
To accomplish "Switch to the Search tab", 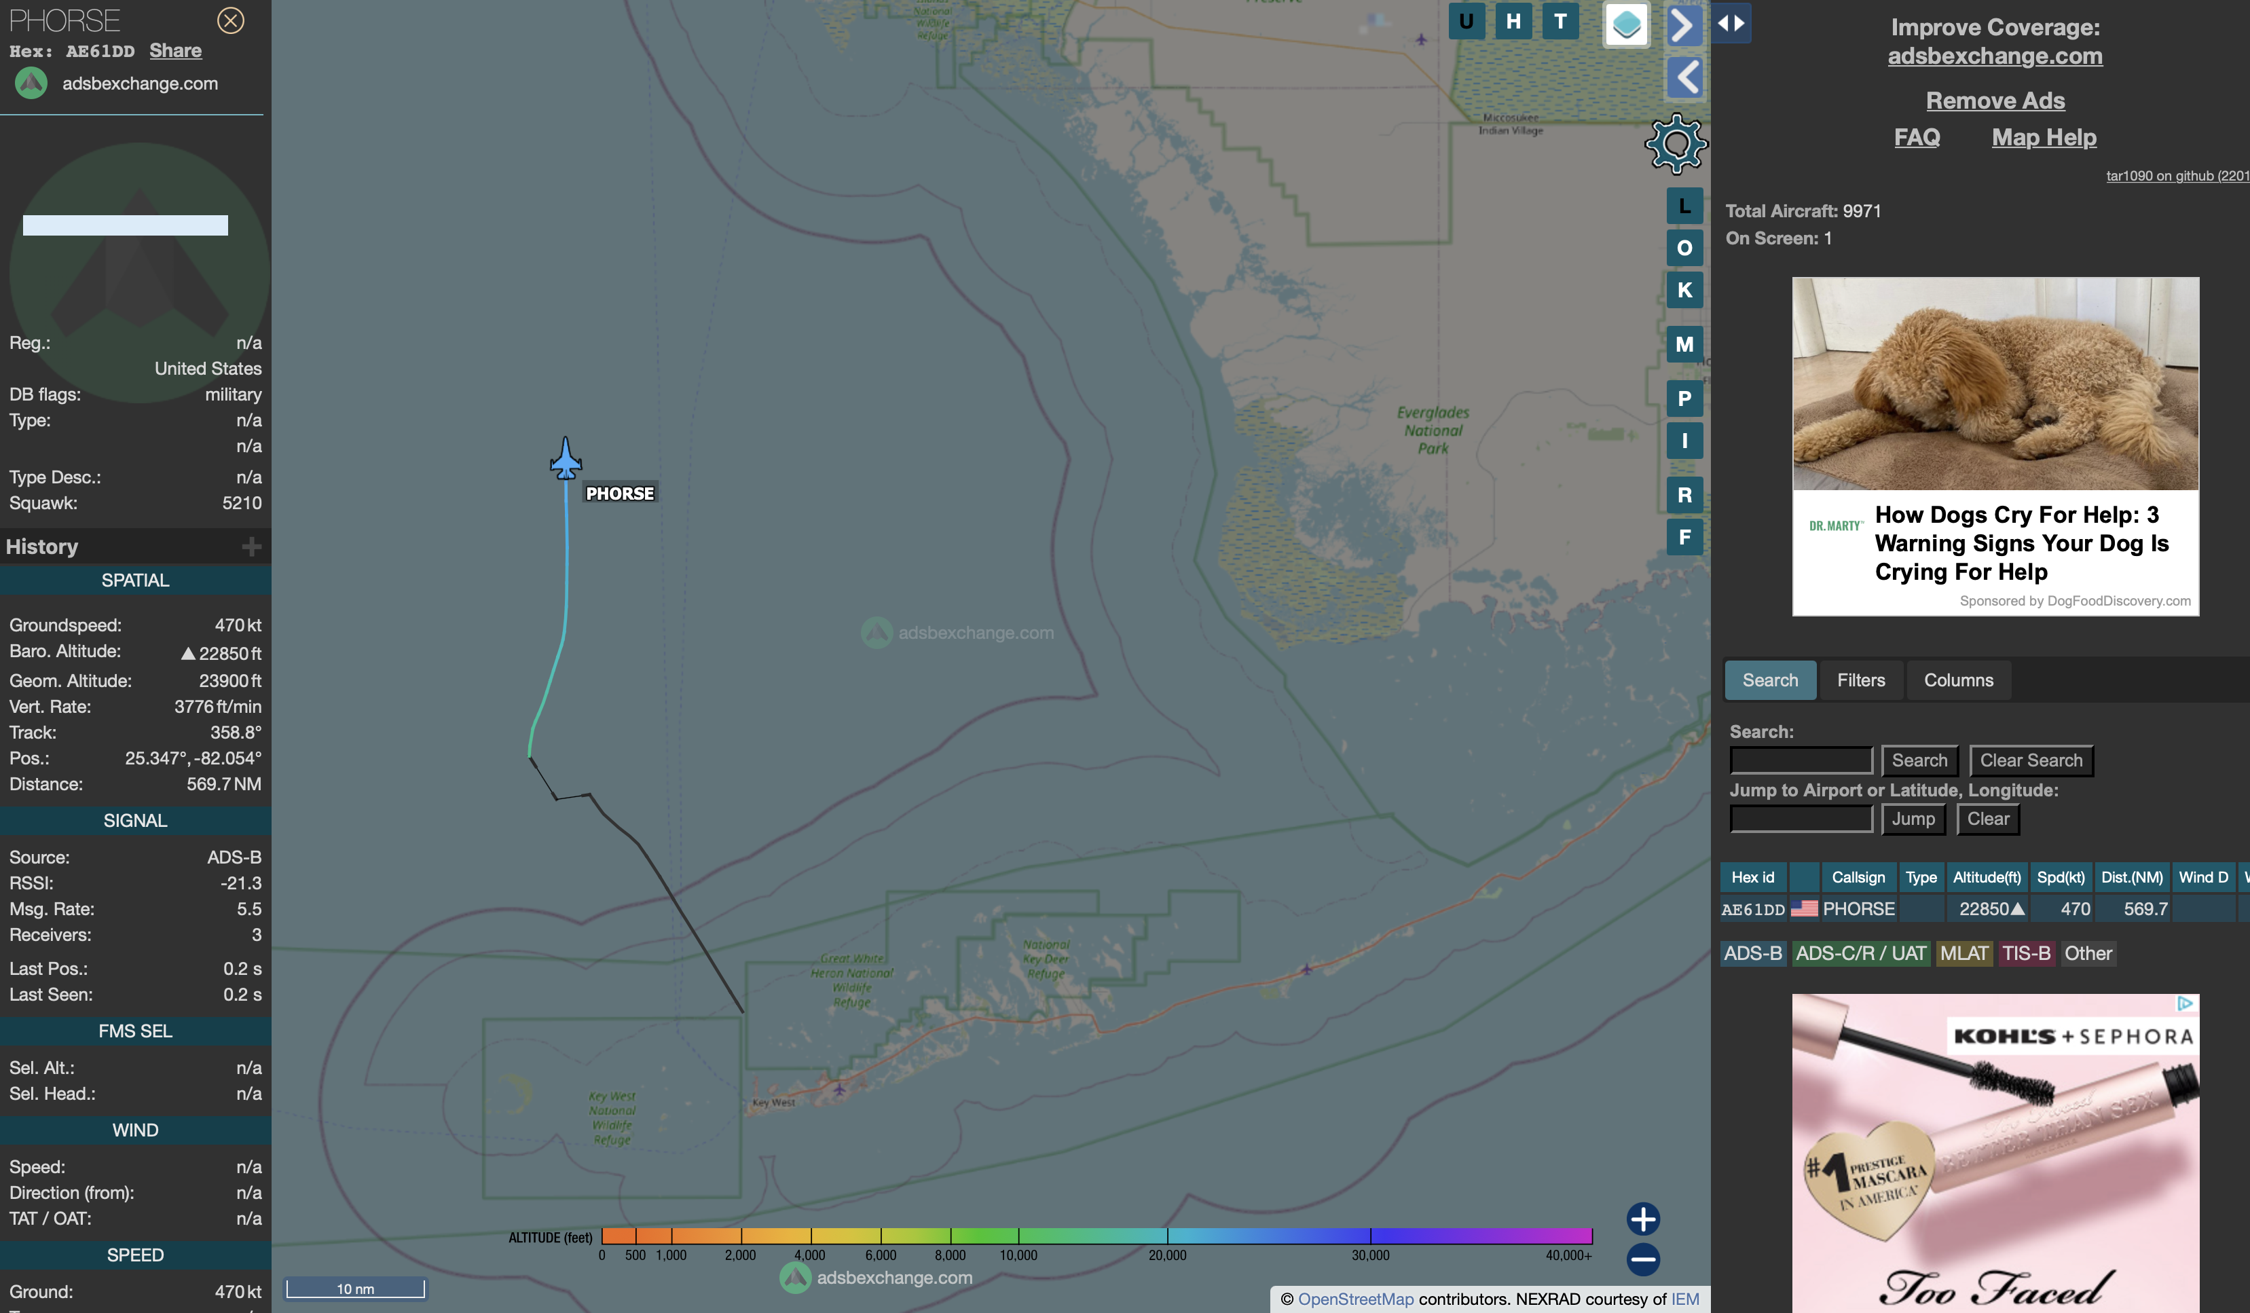I will click(1769, 680).
